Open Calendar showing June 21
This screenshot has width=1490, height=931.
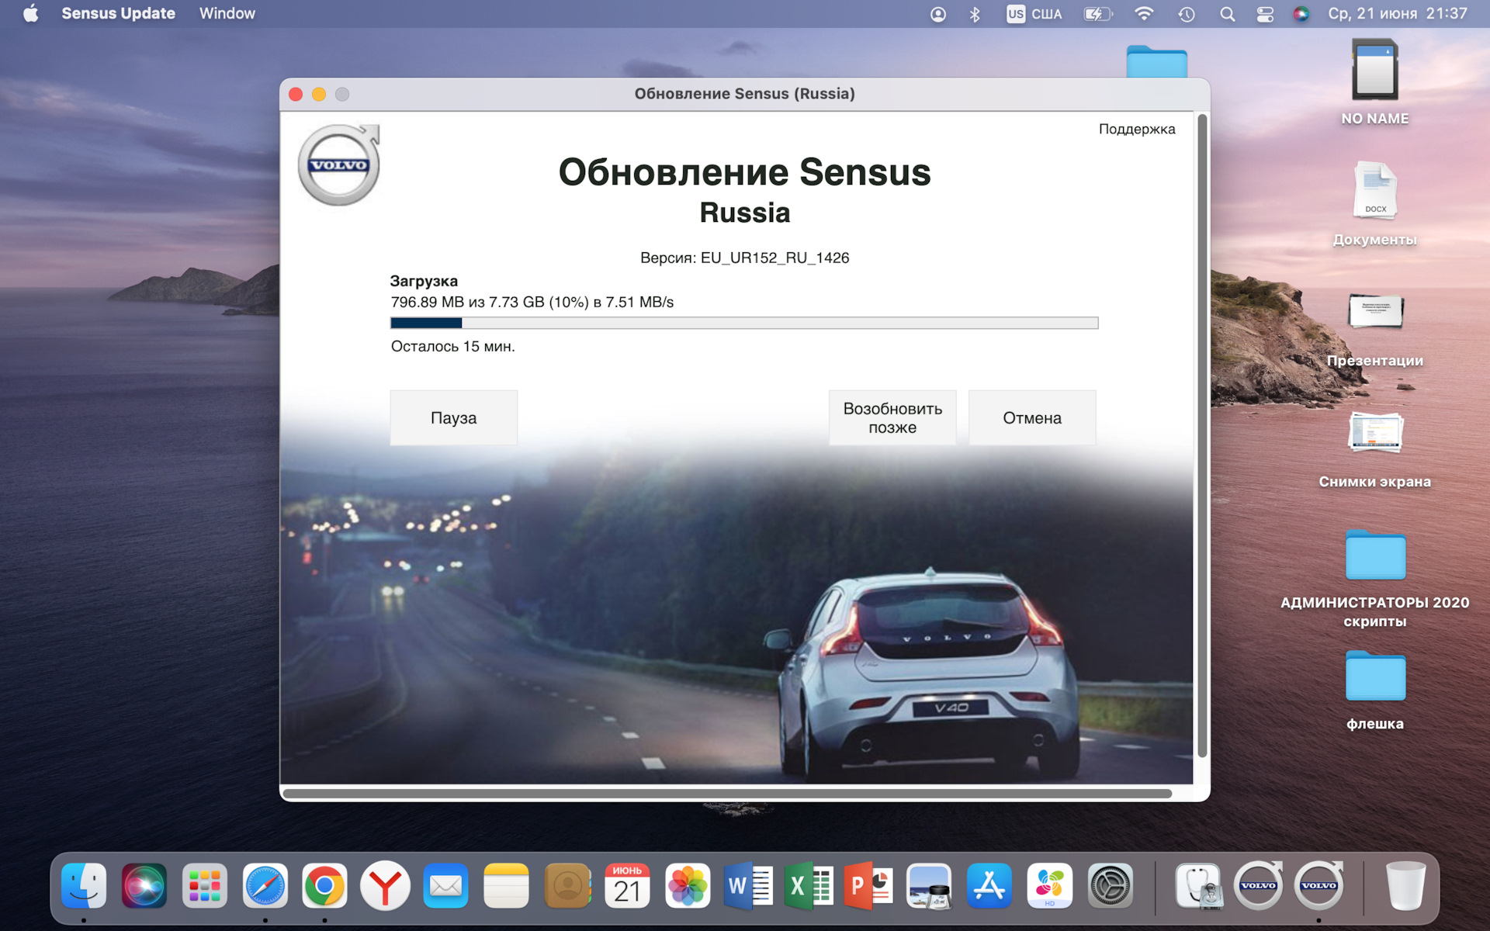[627, 885]
